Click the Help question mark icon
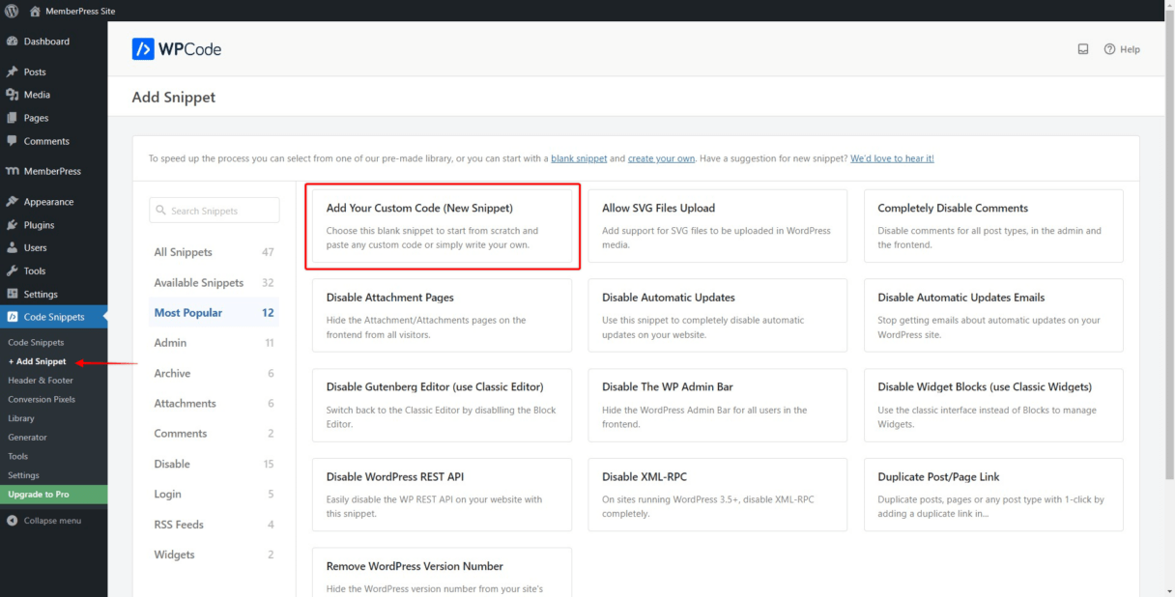The image size is (1175, 597). point(1109,49)
